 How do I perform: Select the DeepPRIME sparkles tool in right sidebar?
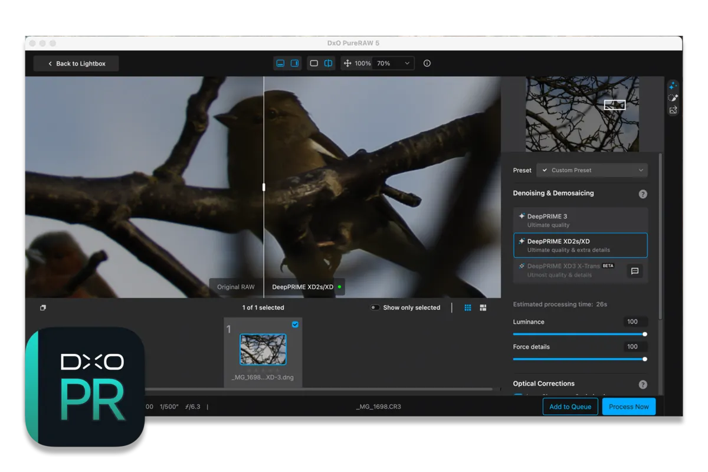pyautogui.click(x=673, y=86)
